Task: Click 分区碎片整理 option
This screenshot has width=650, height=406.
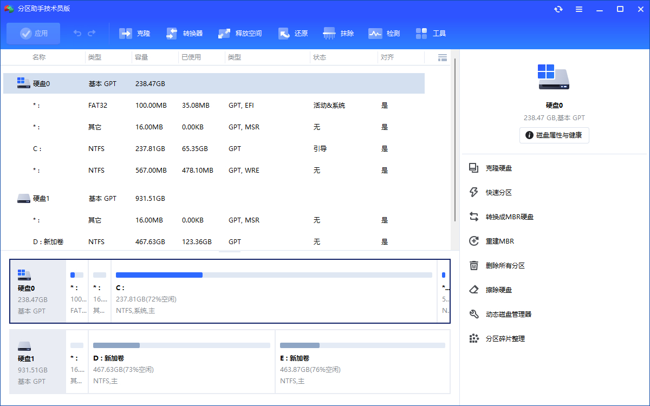Action: (x=505, y=339)
